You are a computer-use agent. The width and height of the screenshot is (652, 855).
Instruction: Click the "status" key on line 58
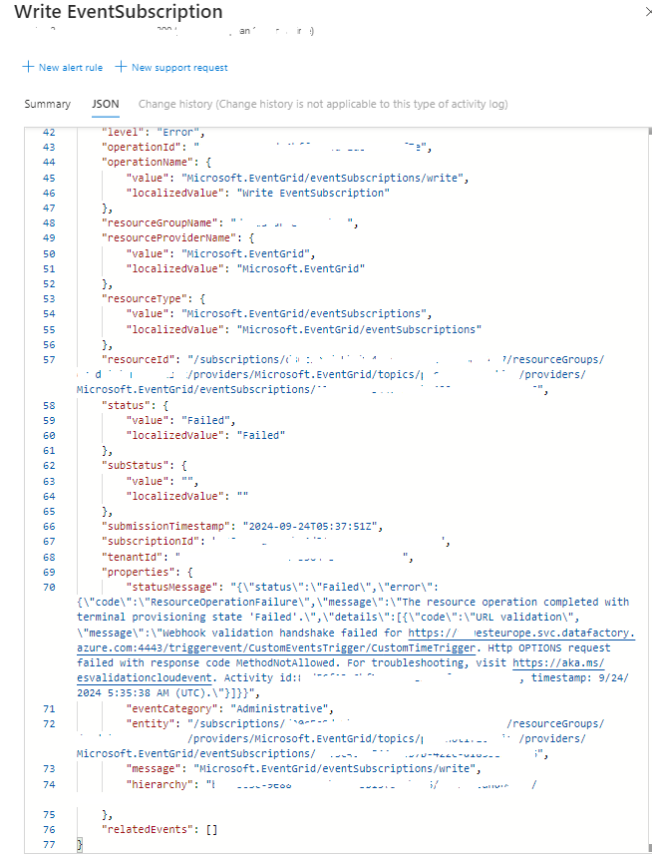[126, 405]
